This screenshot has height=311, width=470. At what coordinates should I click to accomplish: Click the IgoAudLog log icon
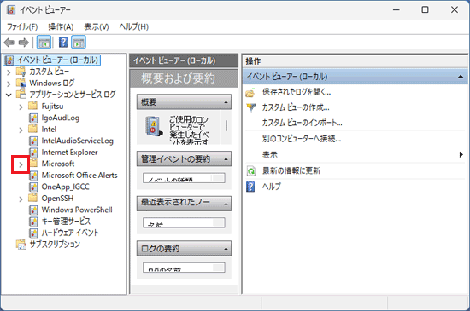(x=33, y=118)
